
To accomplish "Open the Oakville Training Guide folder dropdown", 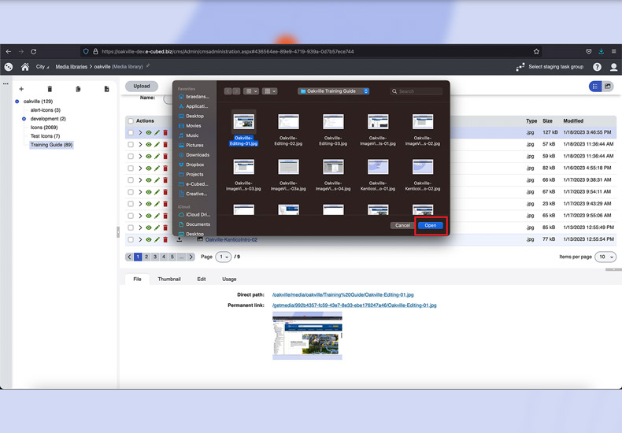I will coord(333,91).
